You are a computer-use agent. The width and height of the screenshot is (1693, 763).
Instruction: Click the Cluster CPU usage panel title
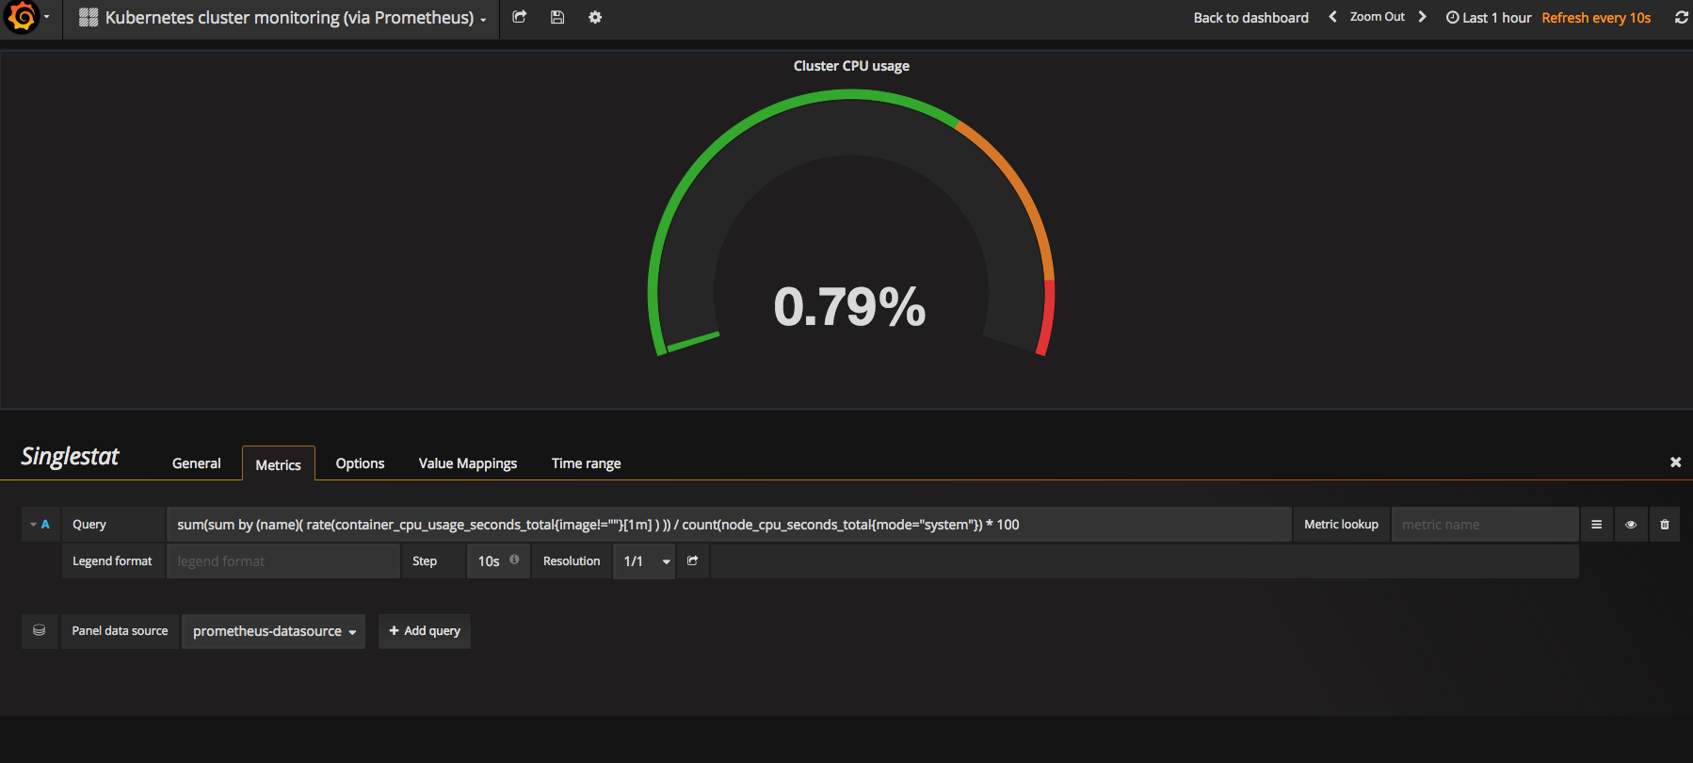(851, 66)
